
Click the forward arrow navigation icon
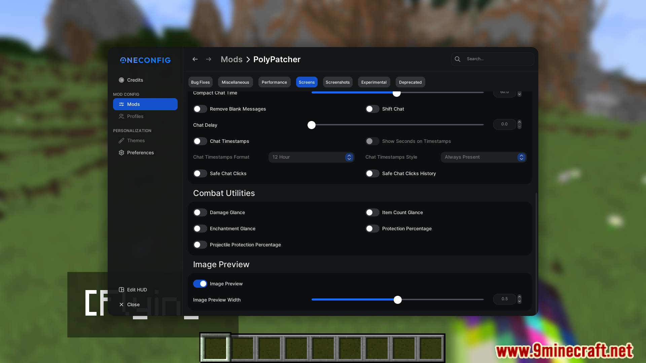pos(209,59)
